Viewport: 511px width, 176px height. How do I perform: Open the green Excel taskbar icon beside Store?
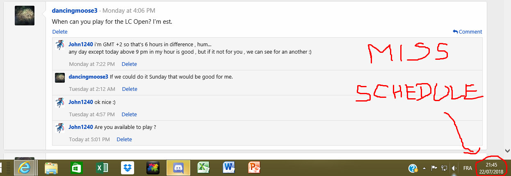tap(102, 168)
